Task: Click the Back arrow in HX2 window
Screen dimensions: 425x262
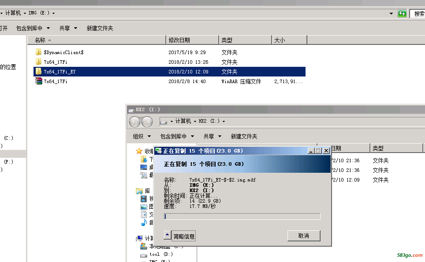Action: [x=135, y=122]
